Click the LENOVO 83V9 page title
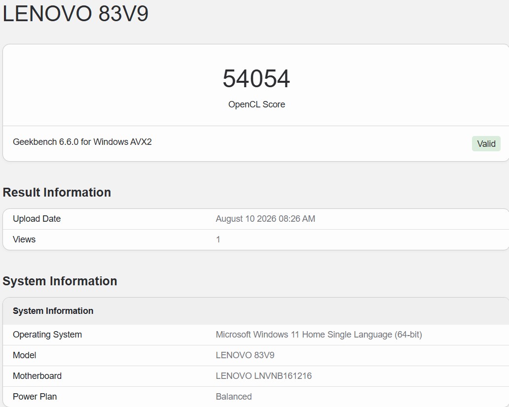Viewport: 509px width, 407px height. 75,14
